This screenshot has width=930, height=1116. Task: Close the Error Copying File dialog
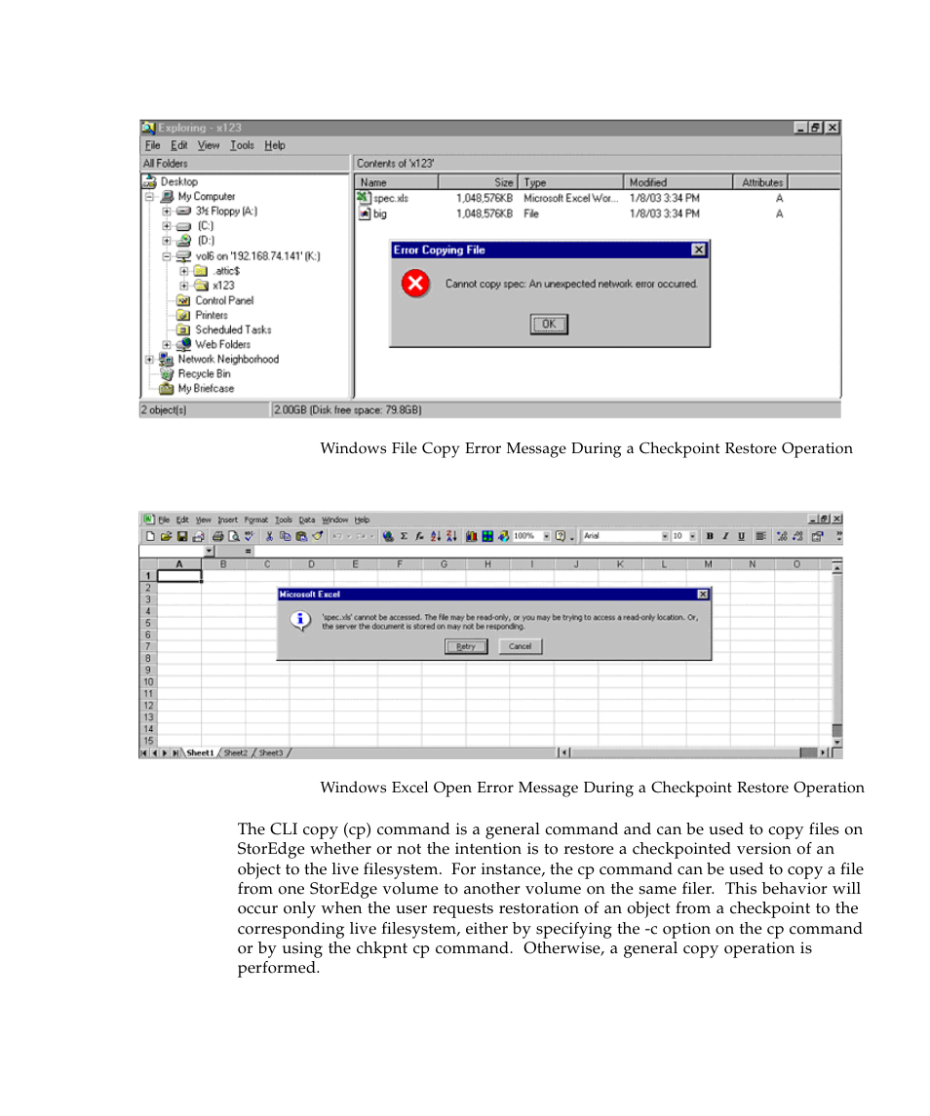click(699, 250)
